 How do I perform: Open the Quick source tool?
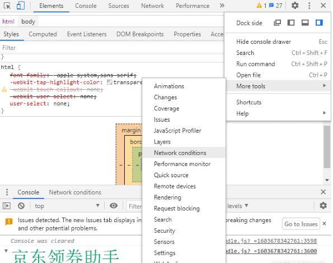(184, 175)
